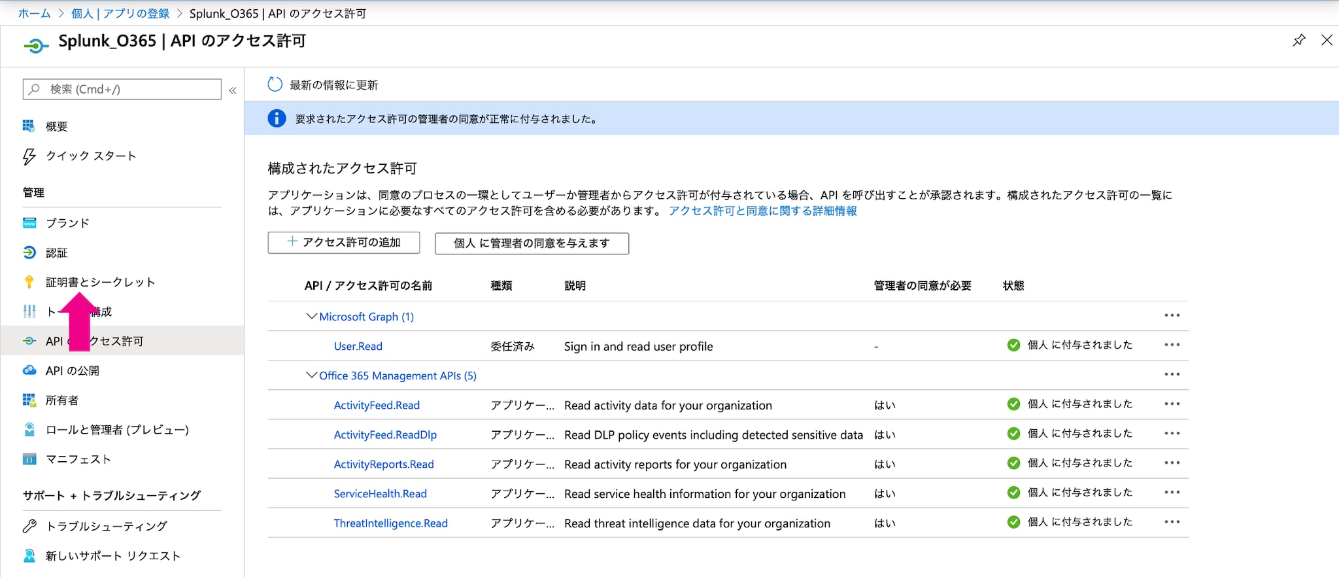Open the ThreatIntelligence.Read permission link
This screenshot has height=577, width=1339.
coord(390,523)
